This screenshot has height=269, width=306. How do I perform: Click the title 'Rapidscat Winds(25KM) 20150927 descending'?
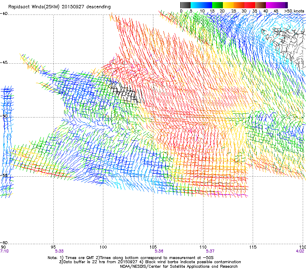coord(59,7)
